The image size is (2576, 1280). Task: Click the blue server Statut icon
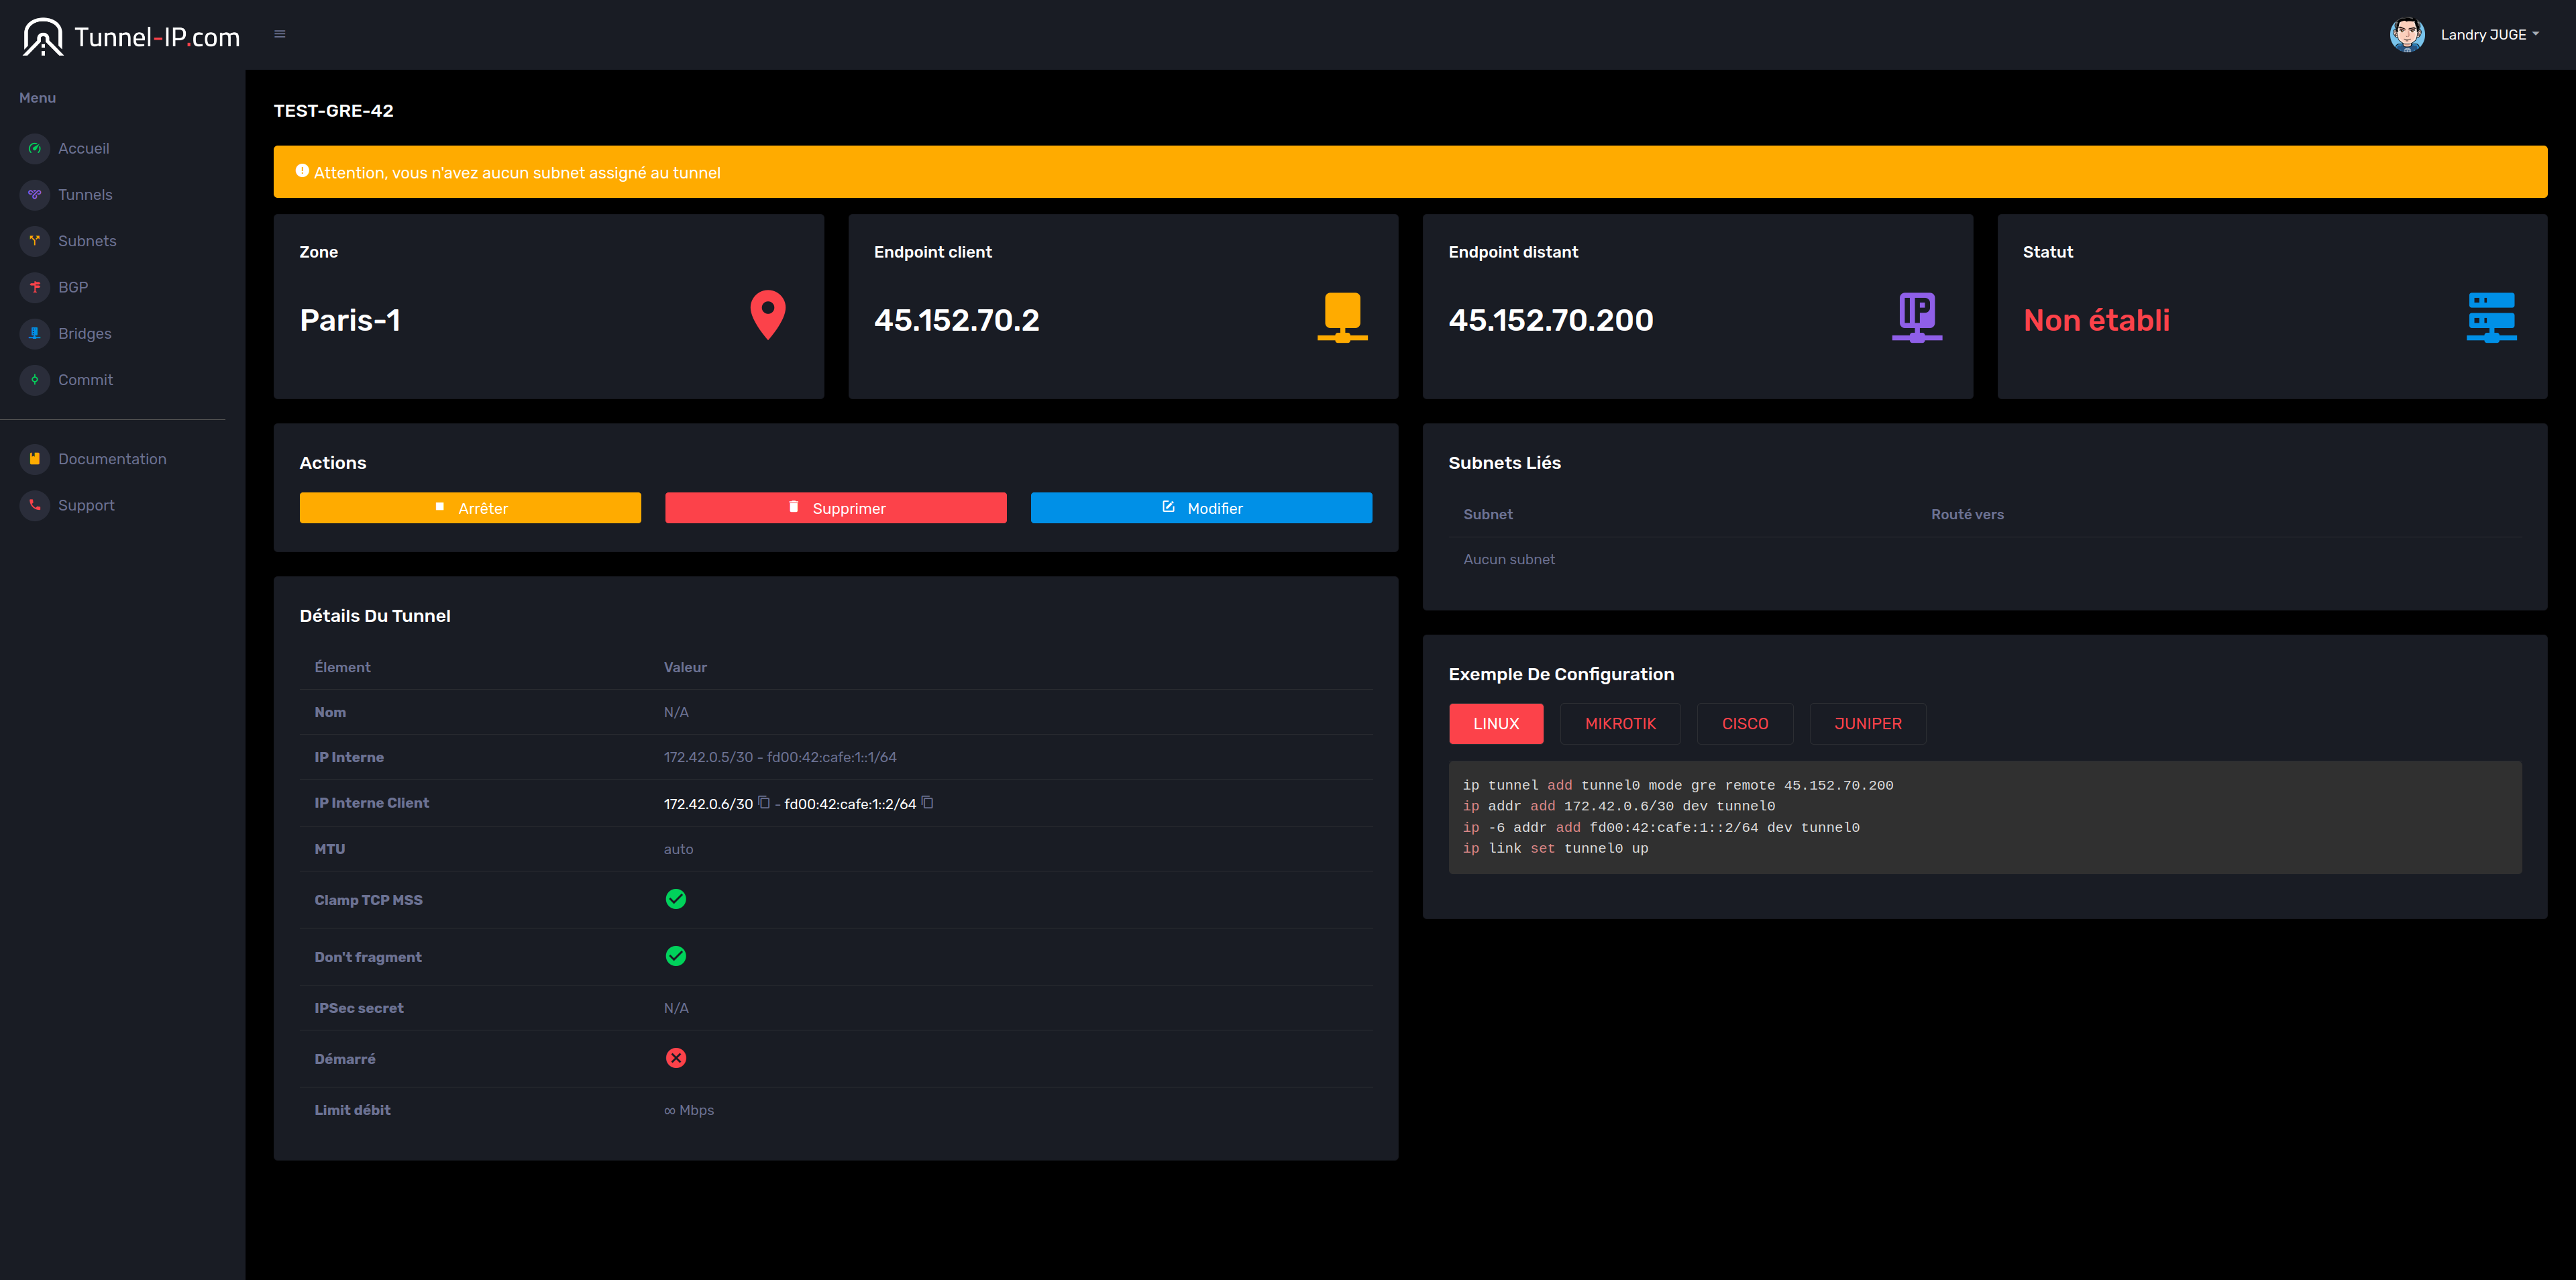pyautogui.click(x=2491, y=317)
